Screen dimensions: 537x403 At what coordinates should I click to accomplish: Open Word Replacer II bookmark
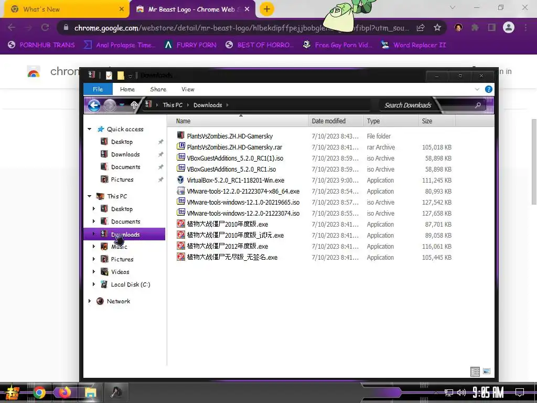(413, 45)
